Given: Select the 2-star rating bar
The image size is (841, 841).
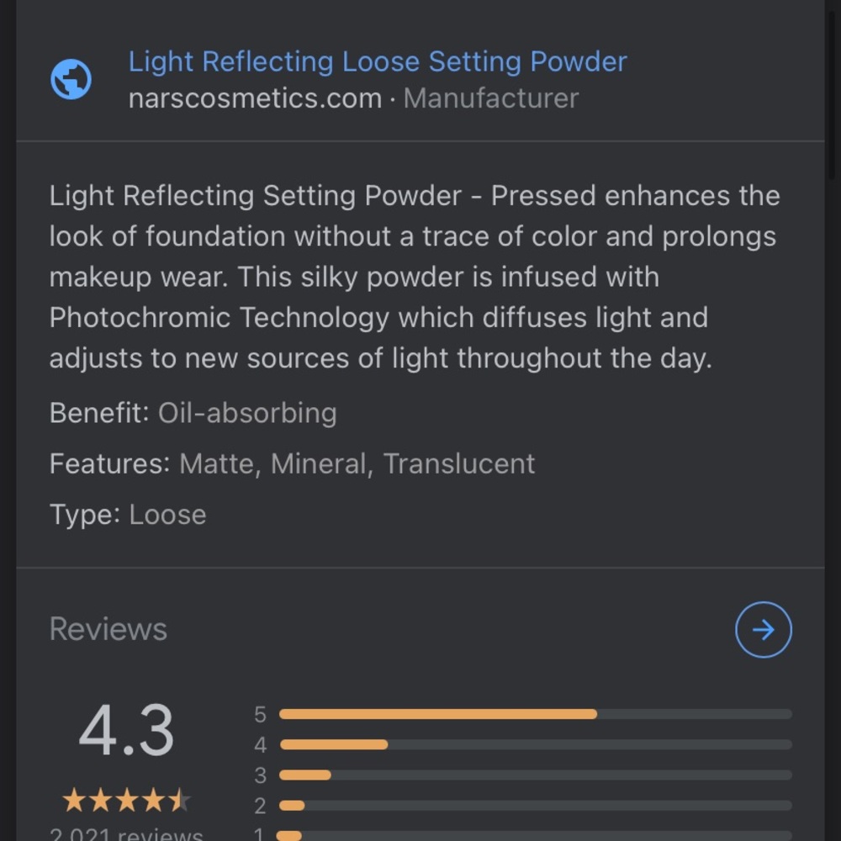Looking at the screenshot, I should [x=535, y=805].
